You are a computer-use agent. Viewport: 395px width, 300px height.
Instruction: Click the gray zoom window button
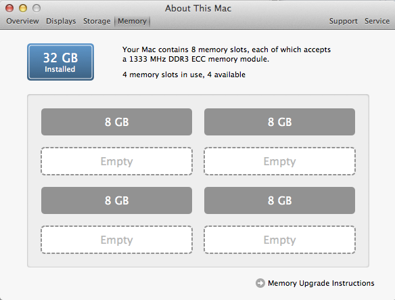click(x=37, y=8)
